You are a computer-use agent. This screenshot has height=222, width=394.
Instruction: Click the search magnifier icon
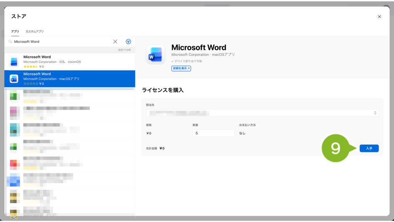(10, 42)
